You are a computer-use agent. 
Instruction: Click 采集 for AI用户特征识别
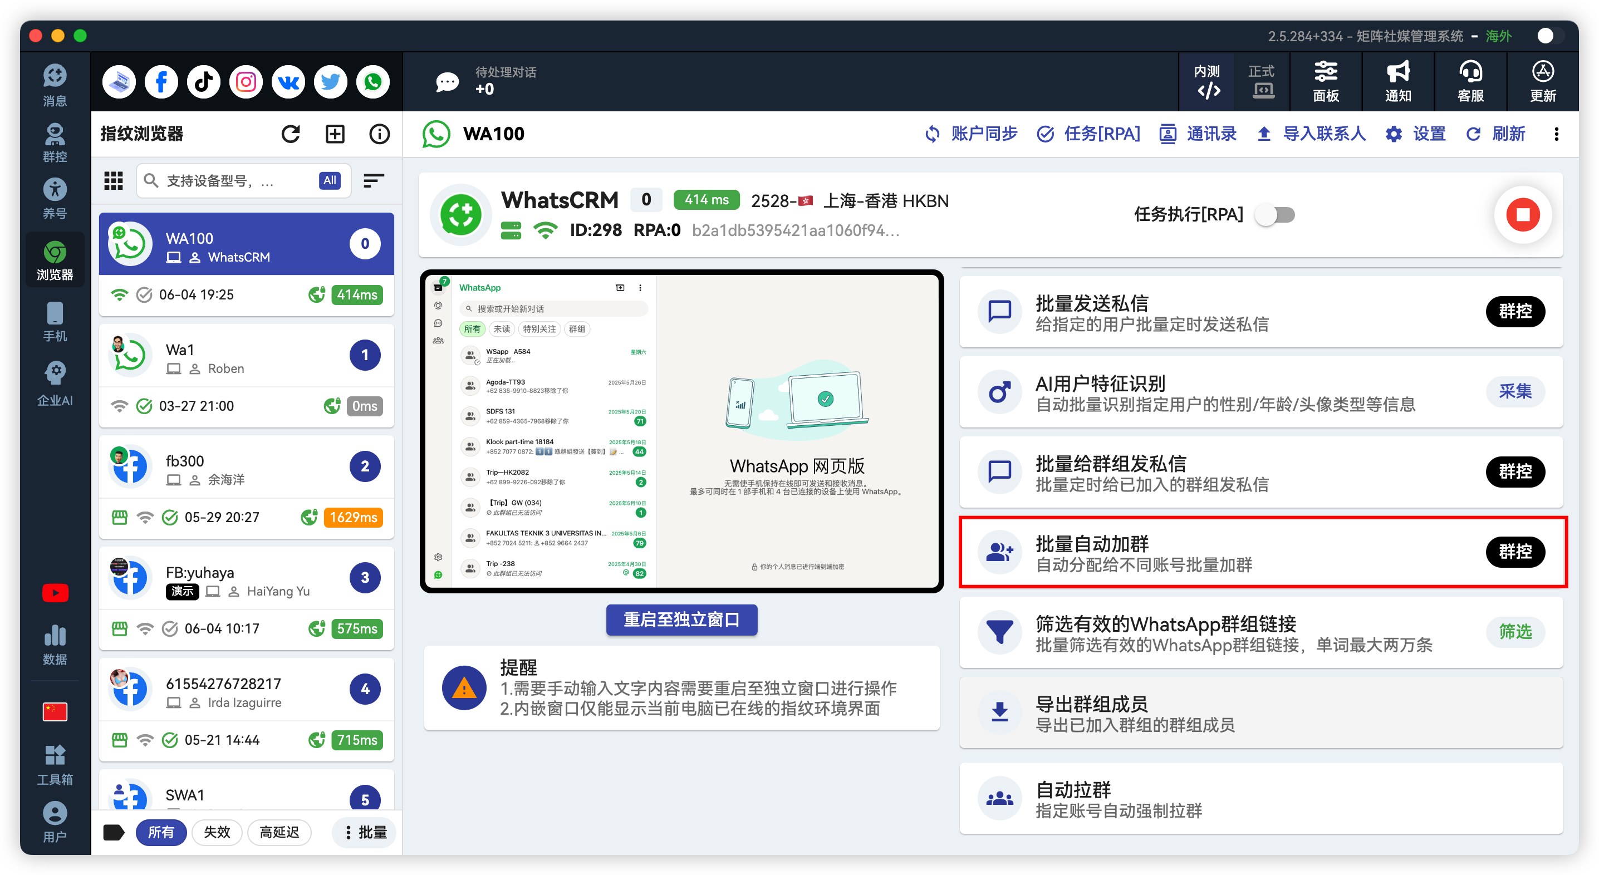(x=1515, y=391)
